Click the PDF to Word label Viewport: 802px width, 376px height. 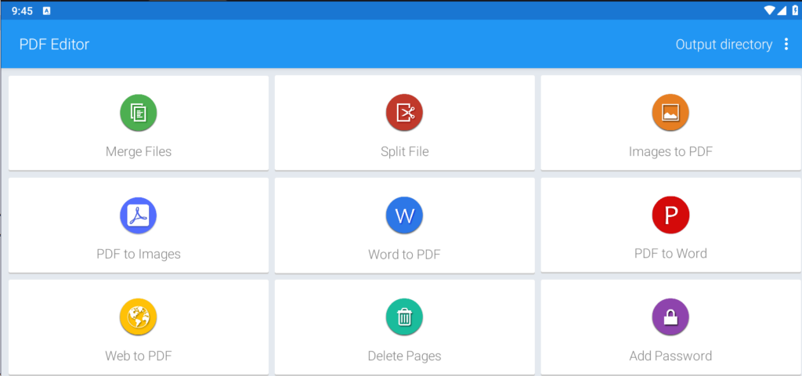[670, 253]
